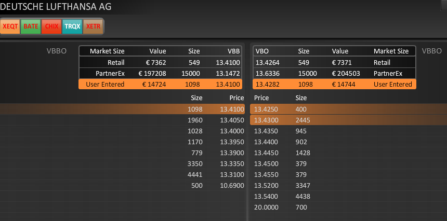Click the ask level priced 20.0000

(x=266, y=207)
